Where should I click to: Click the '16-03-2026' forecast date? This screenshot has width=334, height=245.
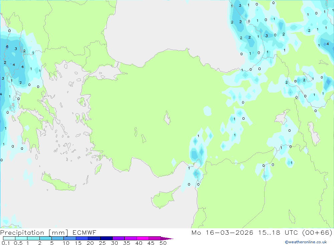pos(229,232)
